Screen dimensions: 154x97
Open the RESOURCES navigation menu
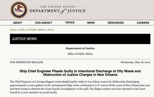coord(115,23)
